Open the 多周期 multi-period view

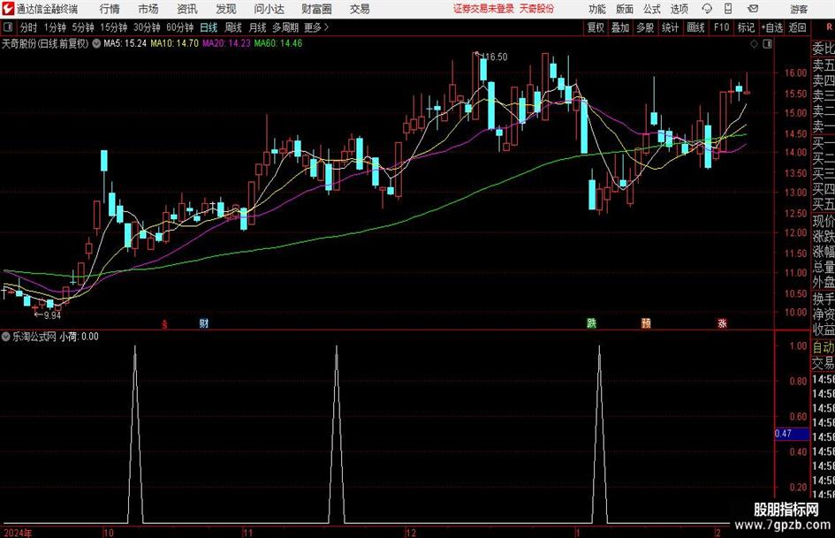coord(285,27)
